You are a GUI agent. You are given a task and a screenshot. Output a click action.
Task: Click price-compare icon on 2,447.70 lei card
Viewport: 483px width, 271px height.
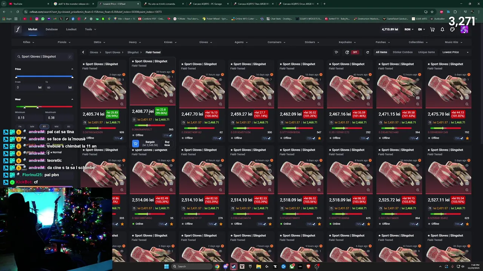pos(183,122)
